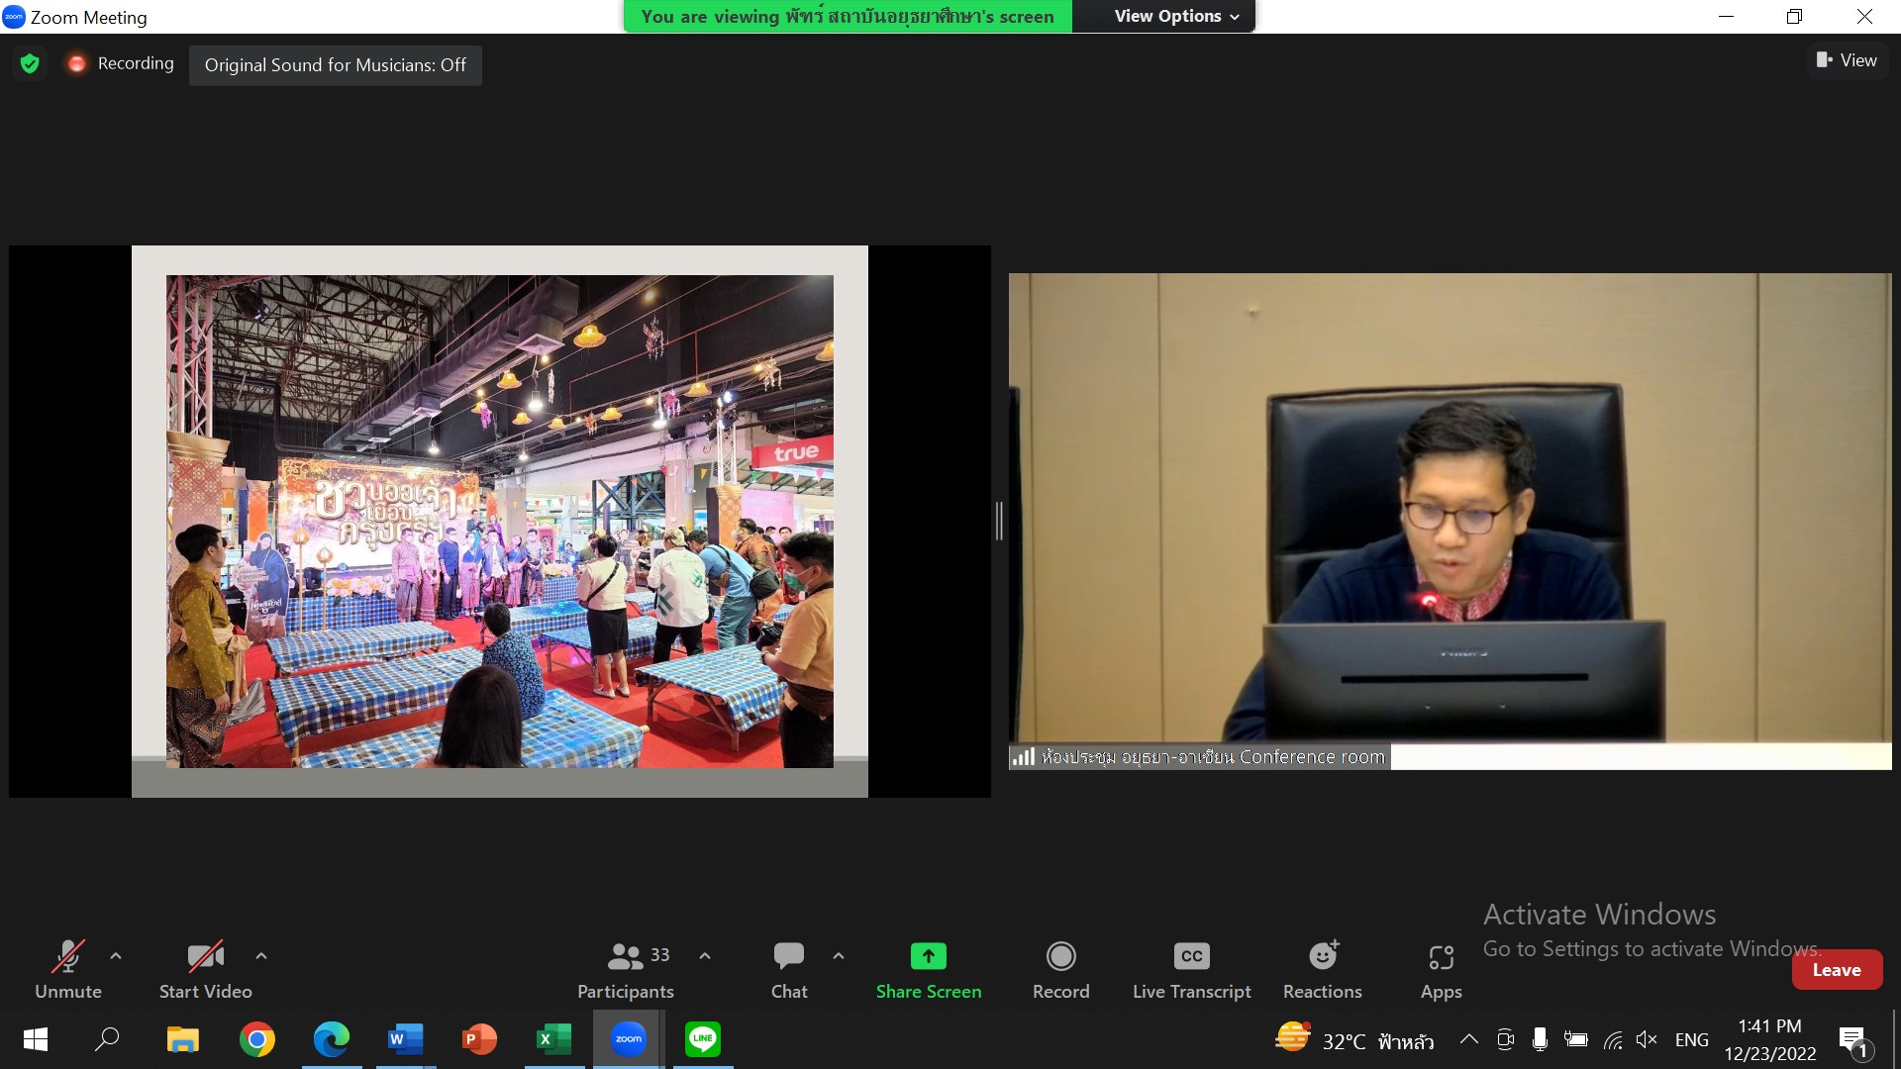This screenshot has height=1069, width=1901.
Task: Click the green Share Screen button
Action: (929, 970)
